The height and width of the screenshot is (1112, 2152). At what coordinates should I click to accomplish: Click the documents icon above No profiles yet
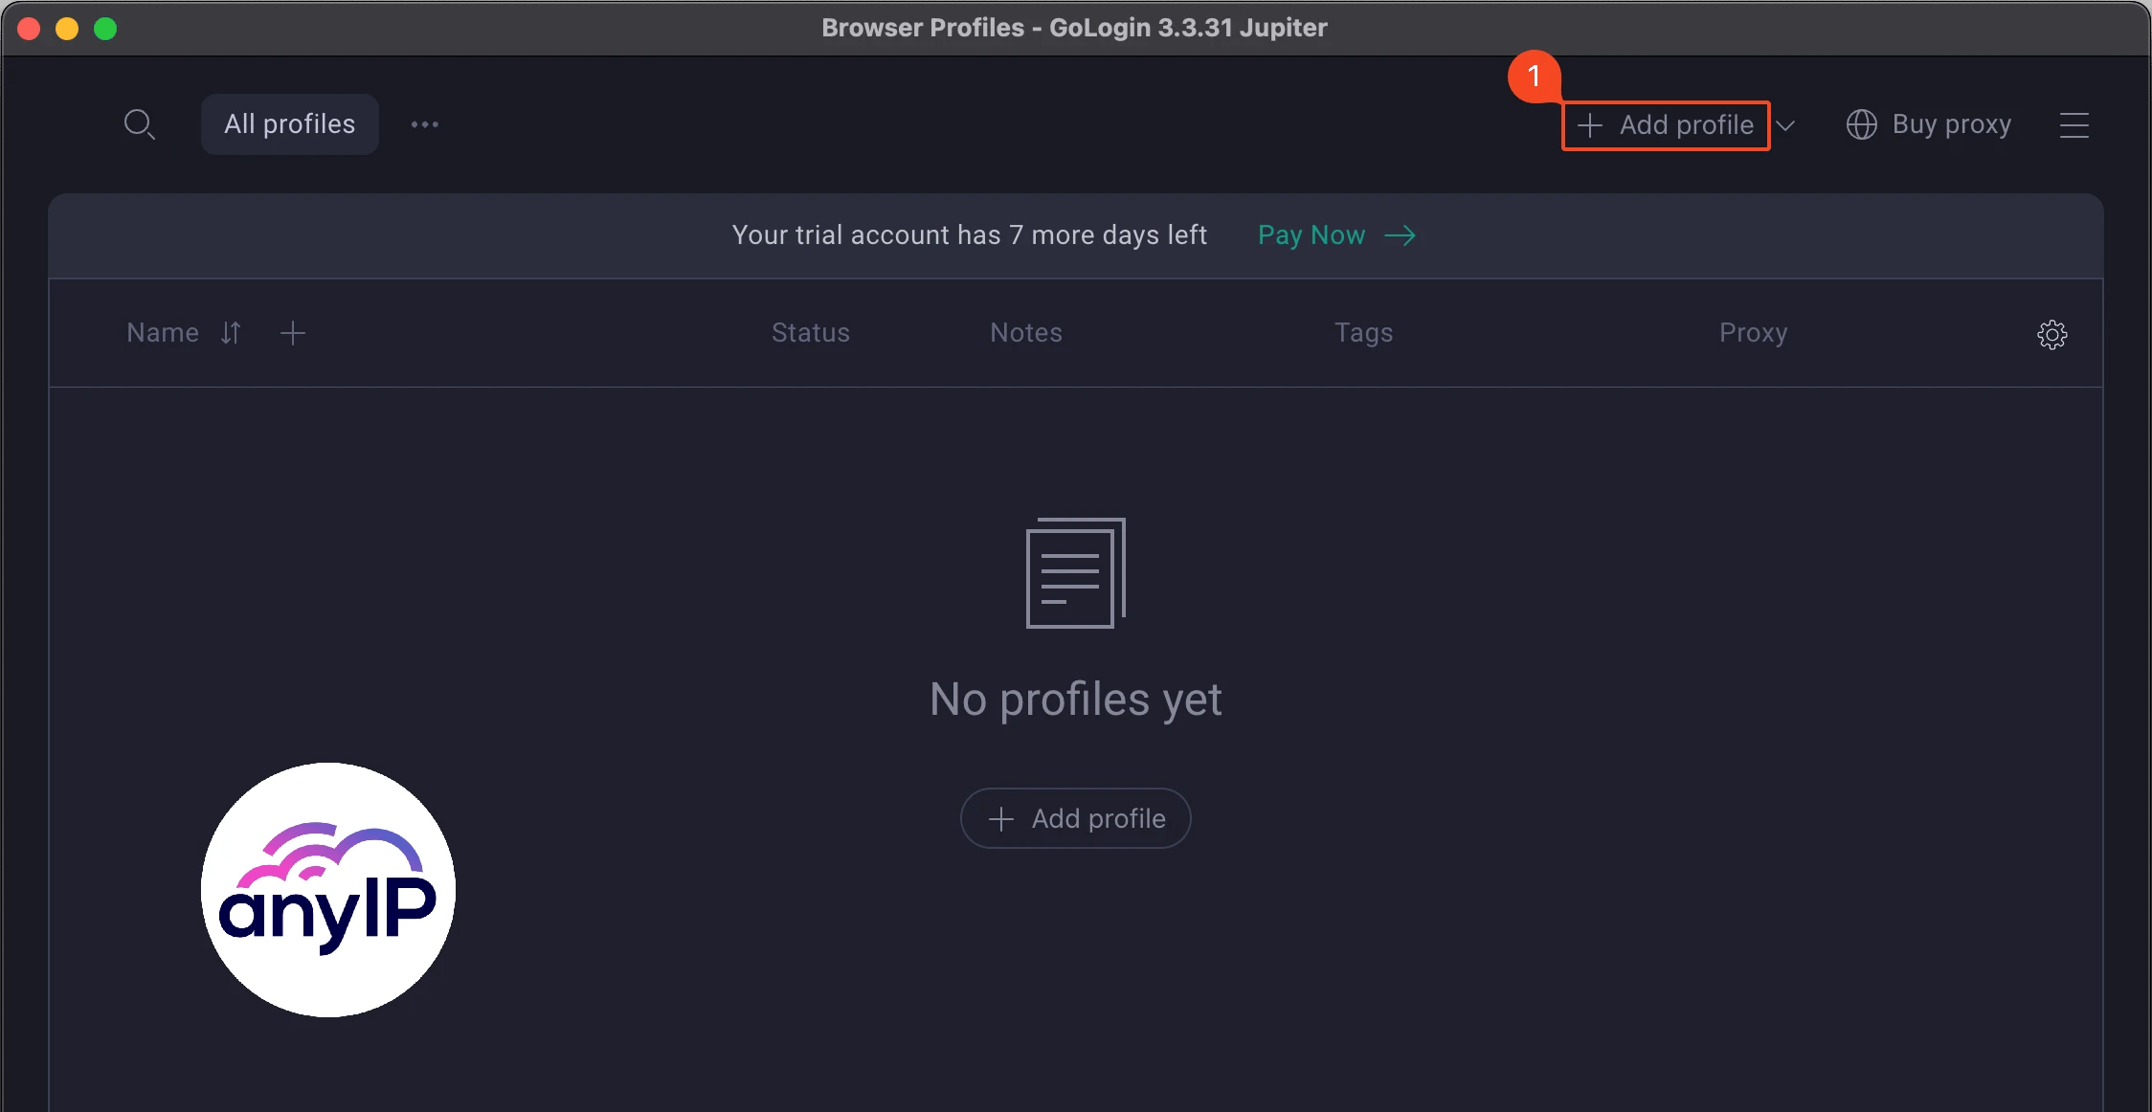pos(1075,572)
